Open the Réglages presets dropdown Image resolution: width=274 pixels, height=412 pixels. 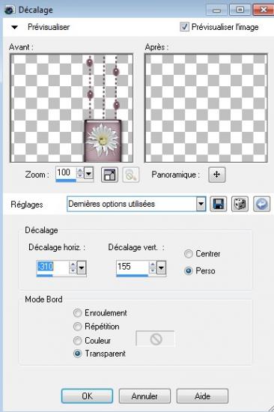click(201, 204)
